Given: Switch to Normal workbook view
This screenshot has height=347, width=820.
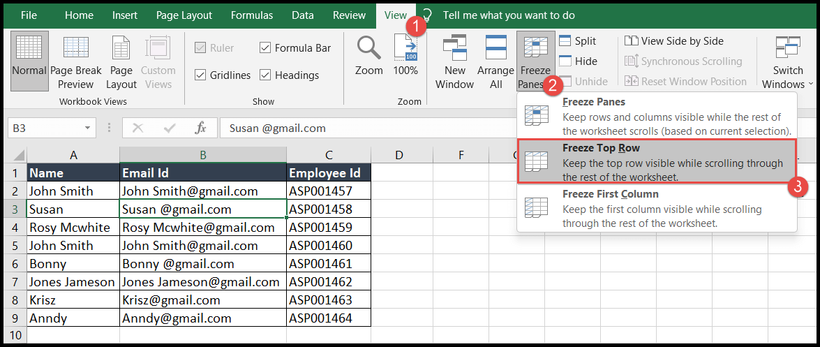Looking at the screenshot, I should 29,61.
